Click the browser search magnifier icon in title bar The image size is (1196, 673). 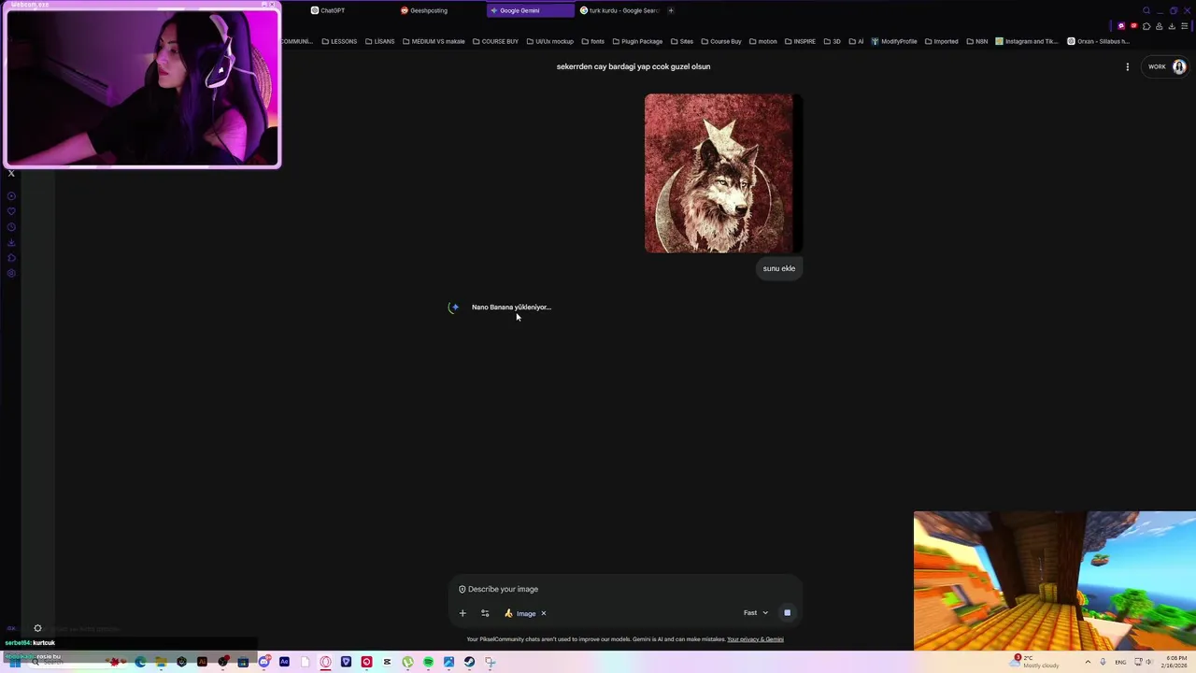pyautogui.click(x=1146, y=10)
